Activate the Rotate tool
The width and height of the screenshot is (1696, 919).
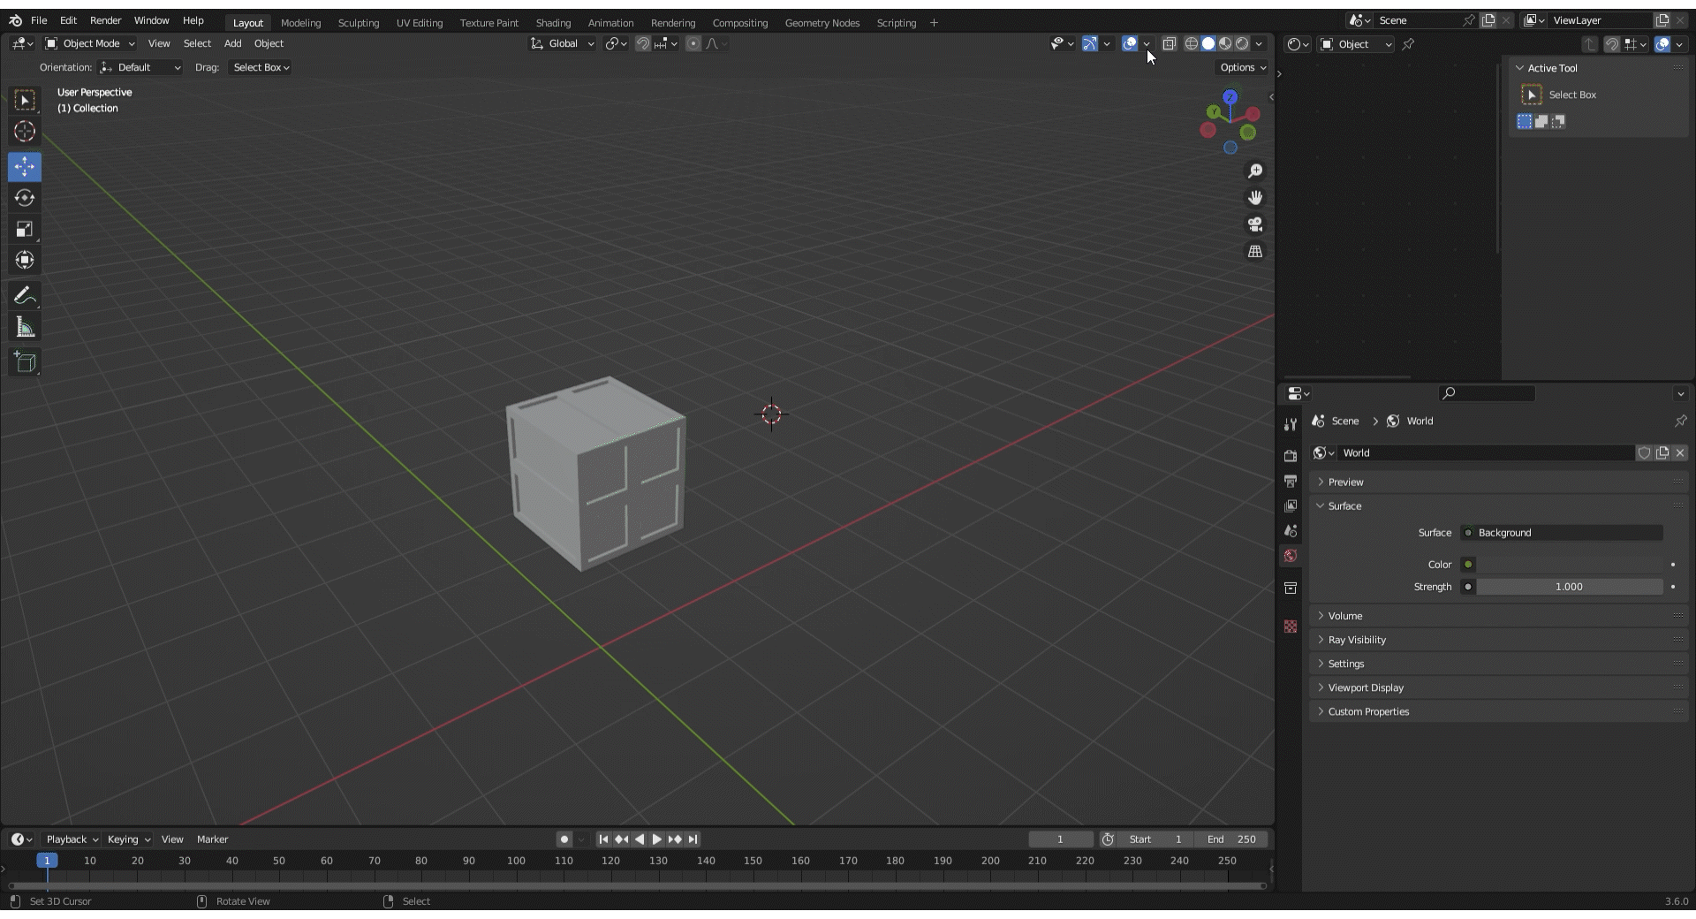pyautogui.click(x=25, y=198)
